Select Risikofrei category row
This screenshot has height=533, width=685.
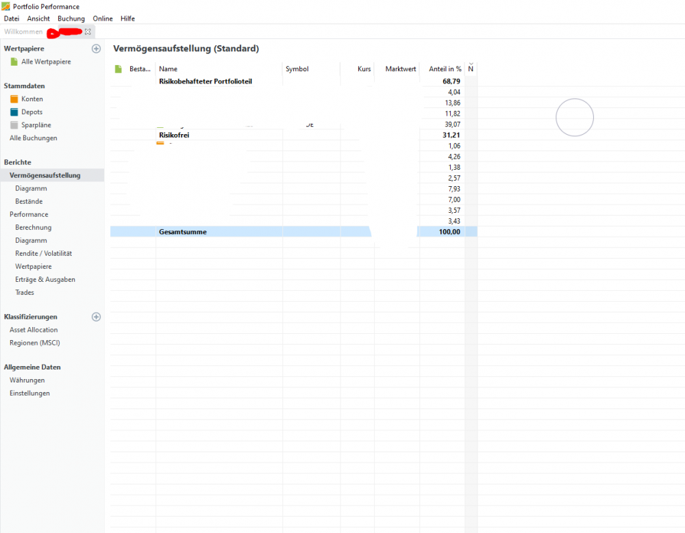[294, 135]
